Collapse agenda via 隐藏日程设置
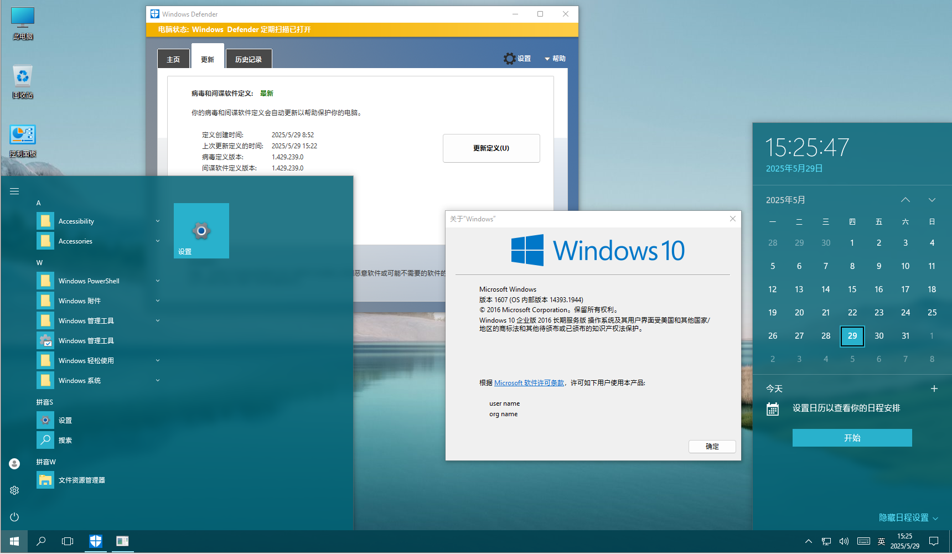Screen dimensions: 952x554 click(x=908, y=517)
